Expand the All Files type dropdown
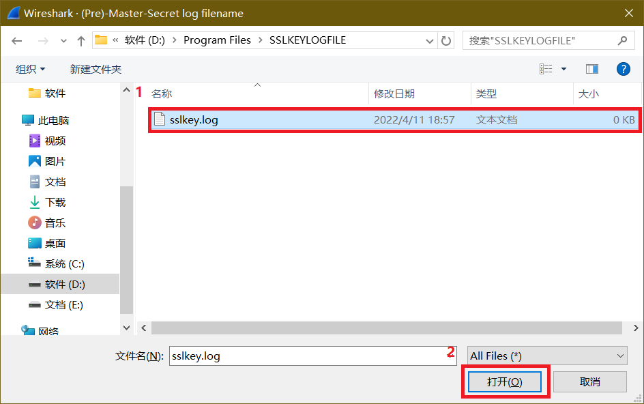Screen dimensions: 644x404 [546, 356]
